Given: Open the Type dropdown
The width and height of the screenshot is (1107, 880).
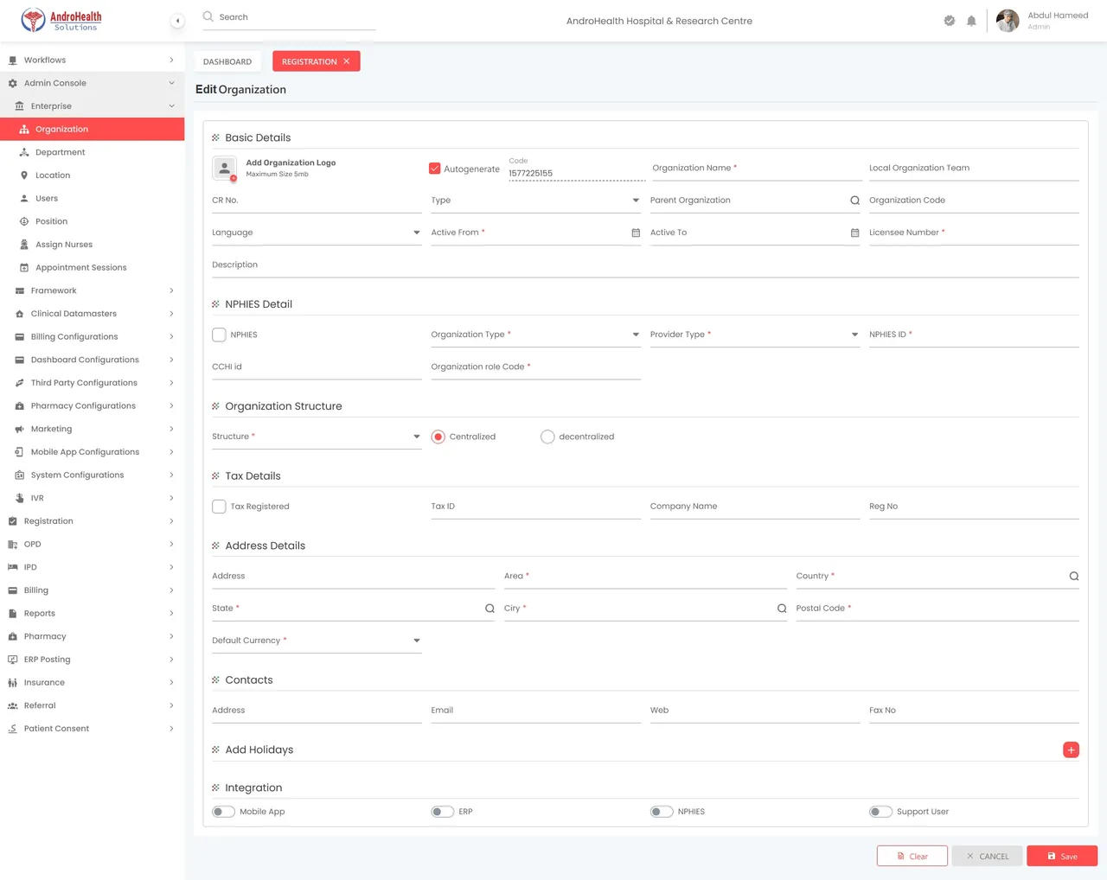Looking at the screenshot, I should [536, 201].
